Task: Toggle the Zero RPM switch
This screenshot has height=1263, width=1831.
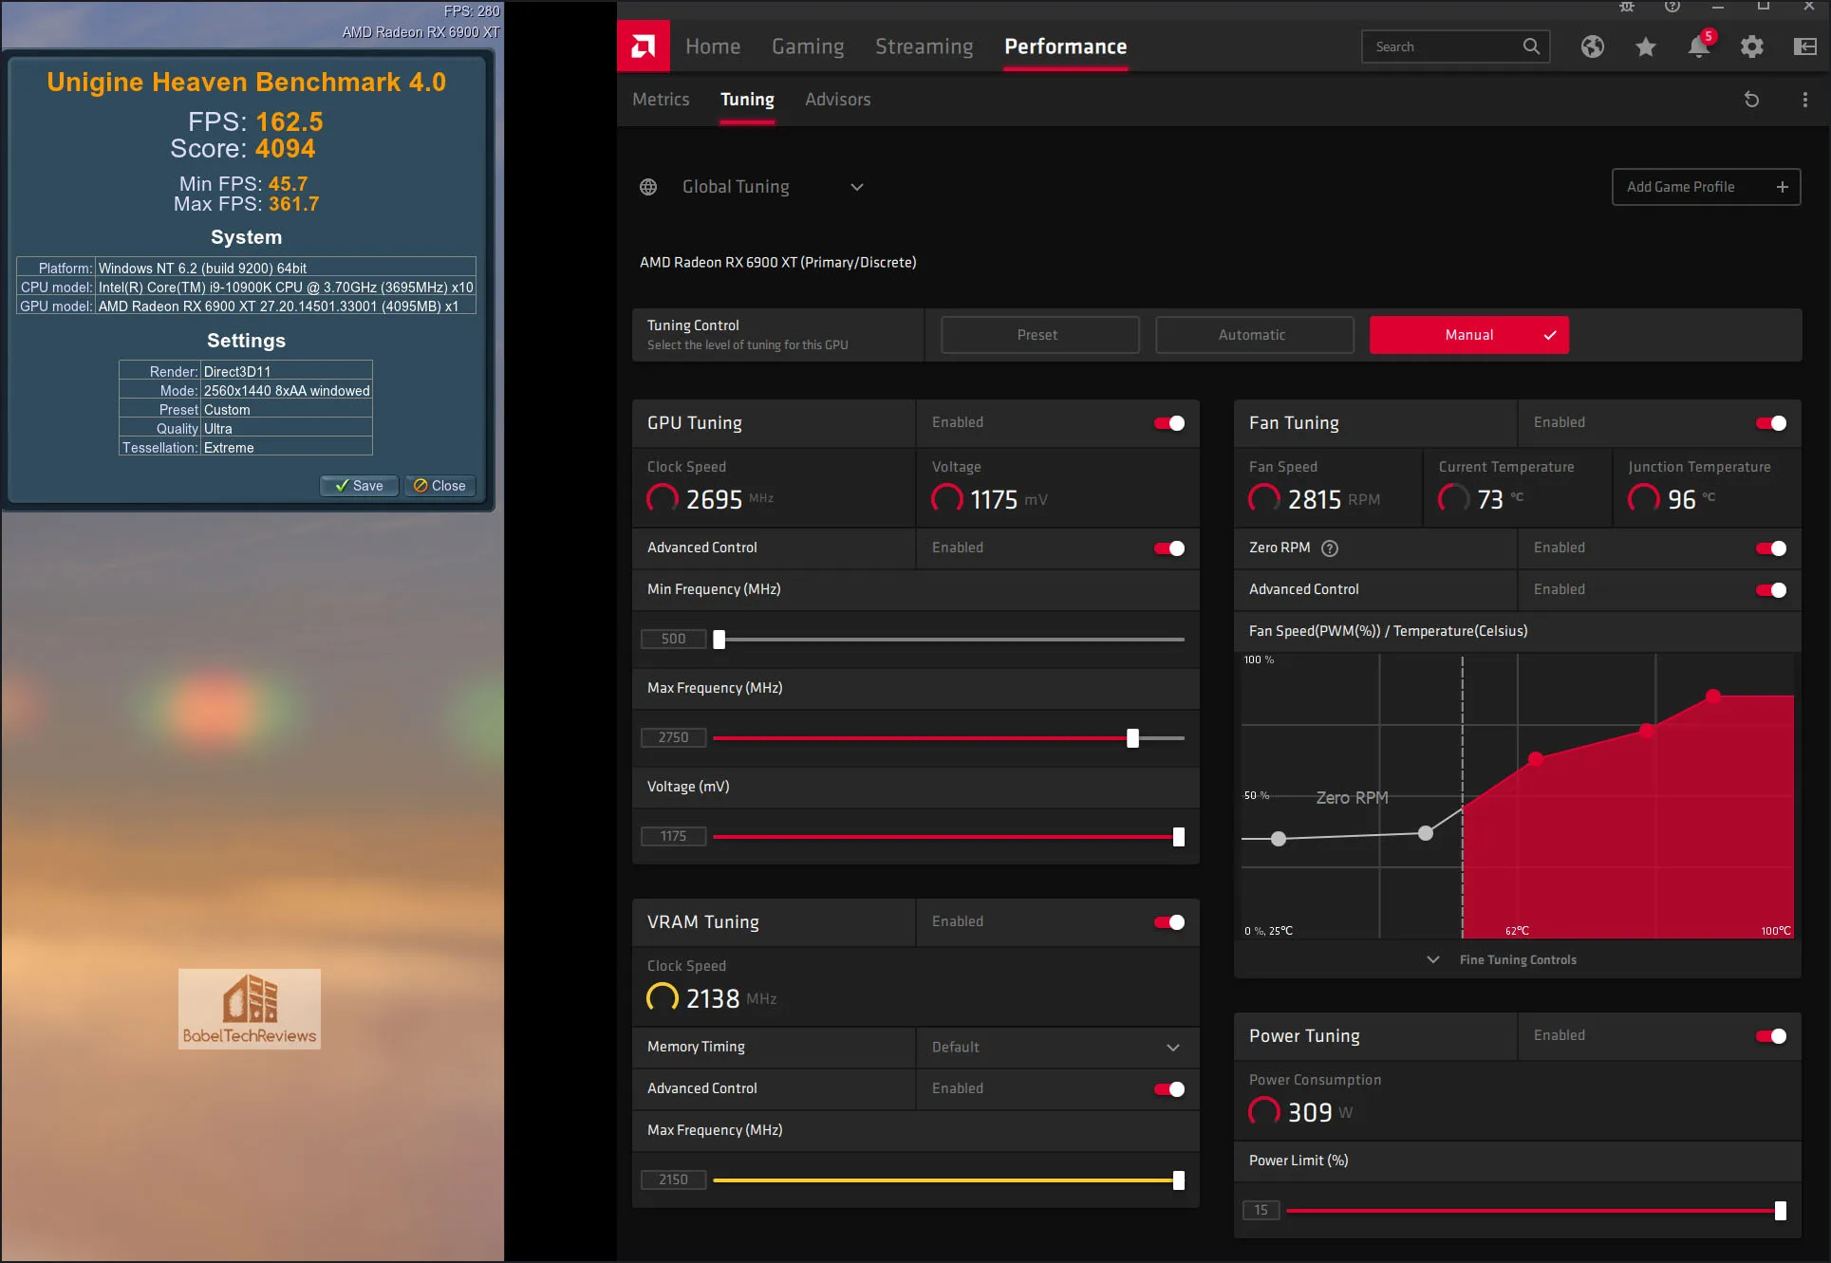Action: 1771,548
